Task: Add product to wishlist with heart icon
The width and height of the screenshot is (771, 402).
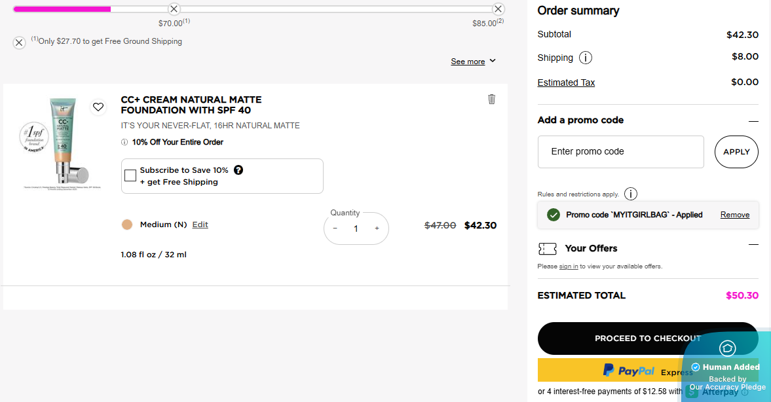Action: [x=98, y=107]
